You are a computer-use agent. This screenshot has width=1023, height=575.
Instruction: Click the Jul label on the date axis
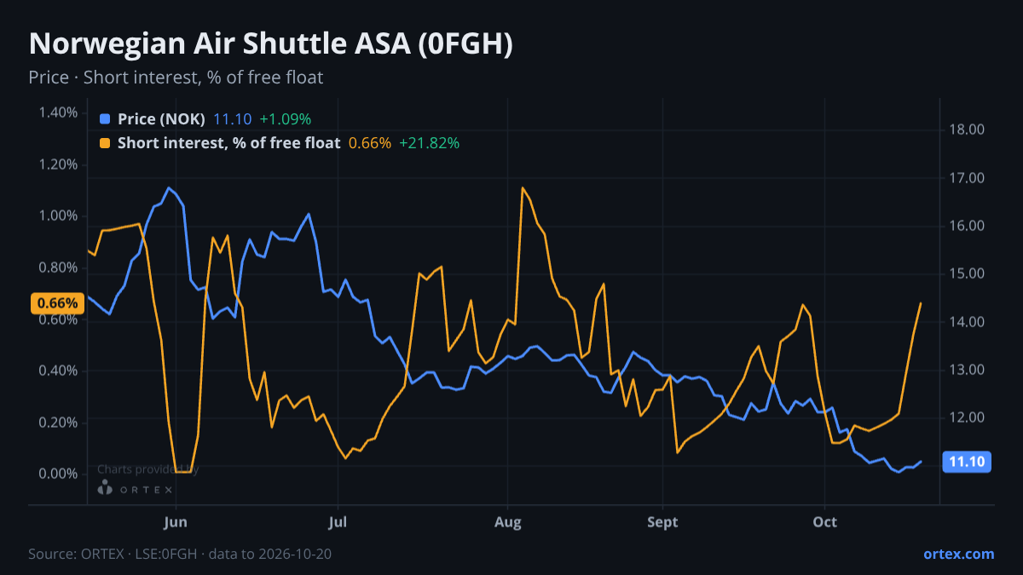tap(338, 522)
